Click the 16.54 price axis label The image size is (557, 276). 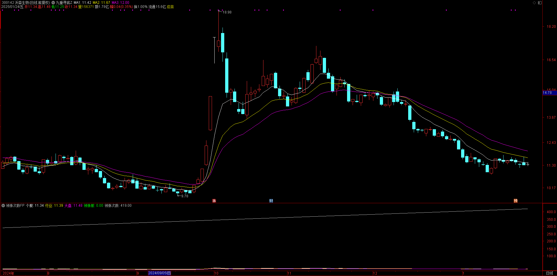coord(551,60)
